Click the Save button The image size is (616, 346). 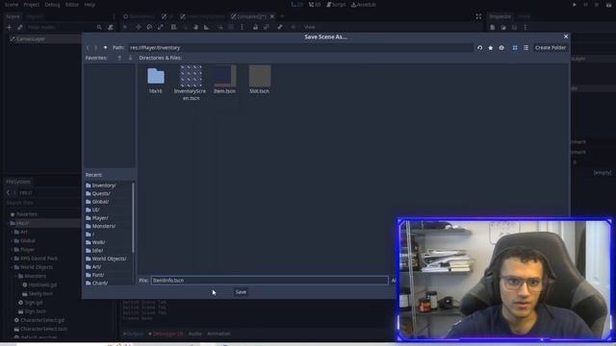pyautogui.click(x=241, y=292)
